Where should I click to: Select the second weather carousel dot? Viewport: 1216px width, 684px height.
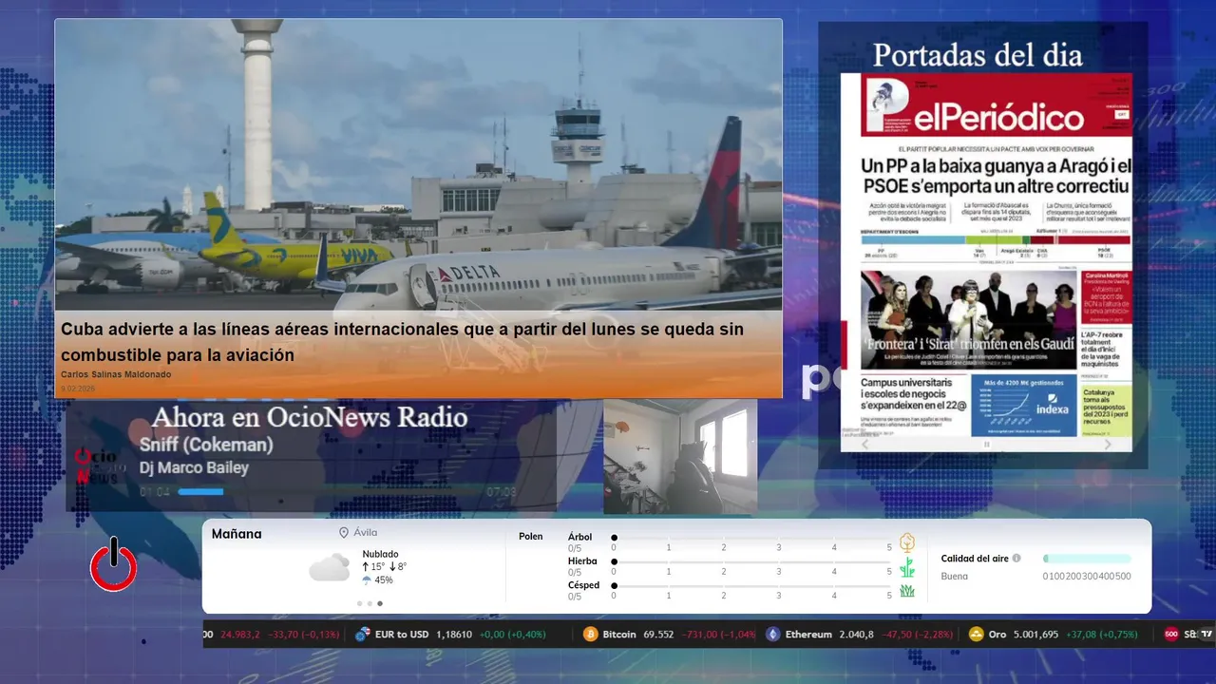coord(370,603)
